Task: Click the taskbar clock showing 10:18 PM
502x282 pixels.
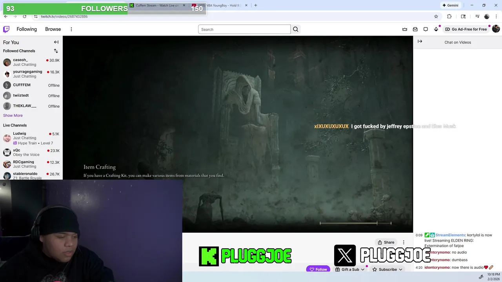Action: pyautogui.click(x=493, y=277)
